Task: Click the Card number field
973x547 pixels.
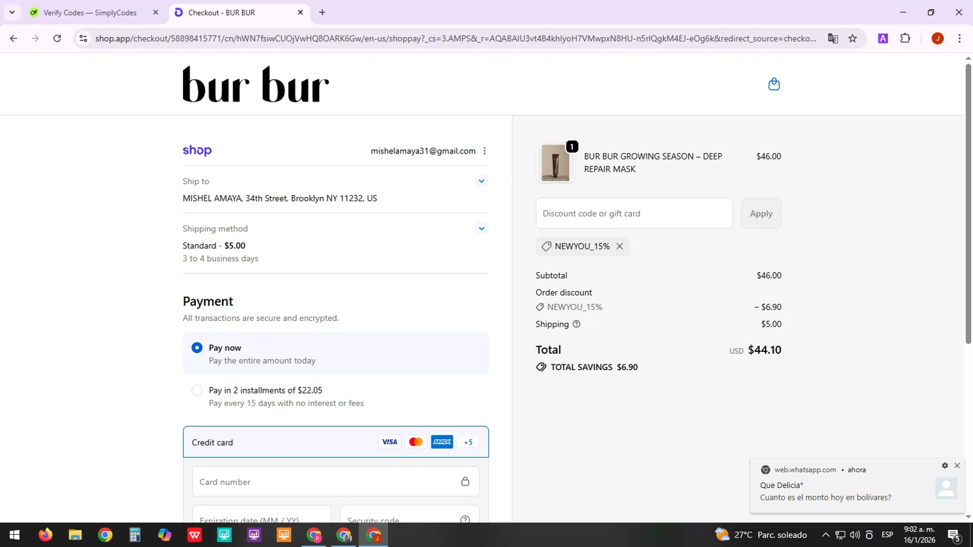Action: pos(335,482)
